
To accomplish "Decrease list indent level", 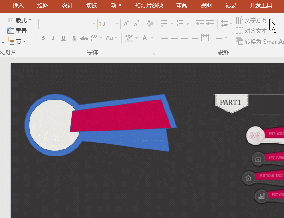I will point(200,24).
